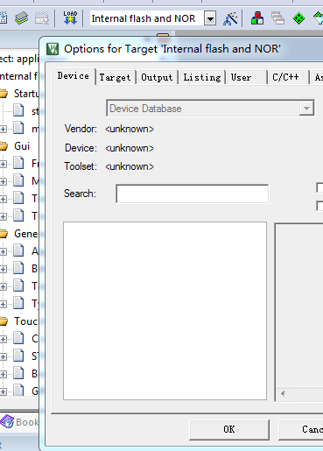This screenshot has height=451, width=323.
Task: Open the target selector dropdown arrow
Action: (210, 18)
